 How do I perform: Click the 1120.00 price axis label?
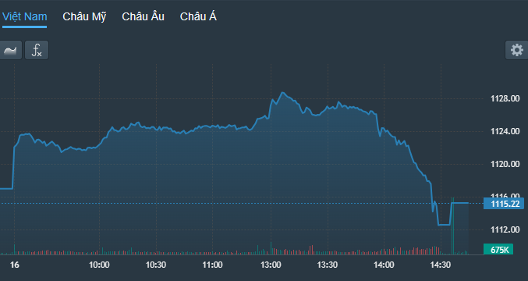pos(505,164)
